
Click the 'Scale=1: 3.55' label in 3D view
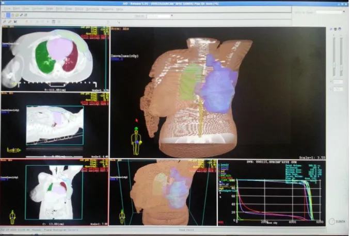[x=312, y=158]
